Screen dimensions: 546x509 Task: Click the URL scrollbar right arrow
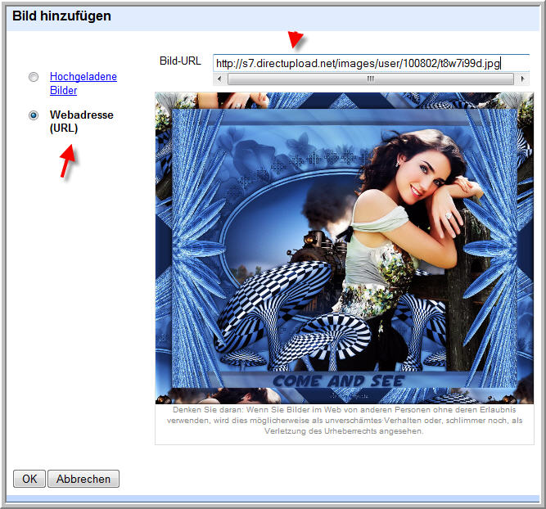[x=522, y=79]
